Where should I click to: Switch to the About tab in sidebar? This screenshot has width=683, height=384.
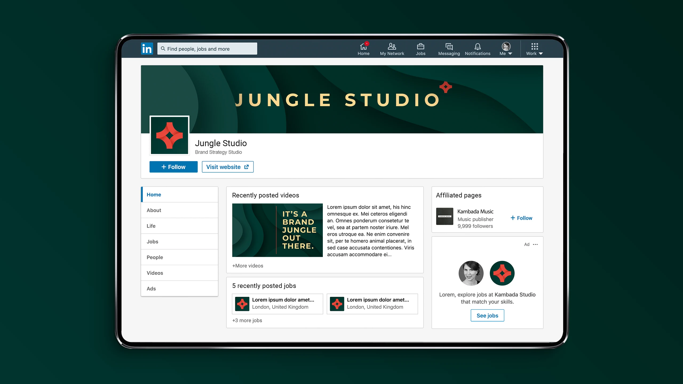click(x=154, y=210)
